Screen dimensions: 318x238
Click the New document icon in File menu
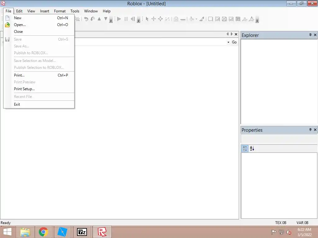pyautogui.click(x=7, y=18)
